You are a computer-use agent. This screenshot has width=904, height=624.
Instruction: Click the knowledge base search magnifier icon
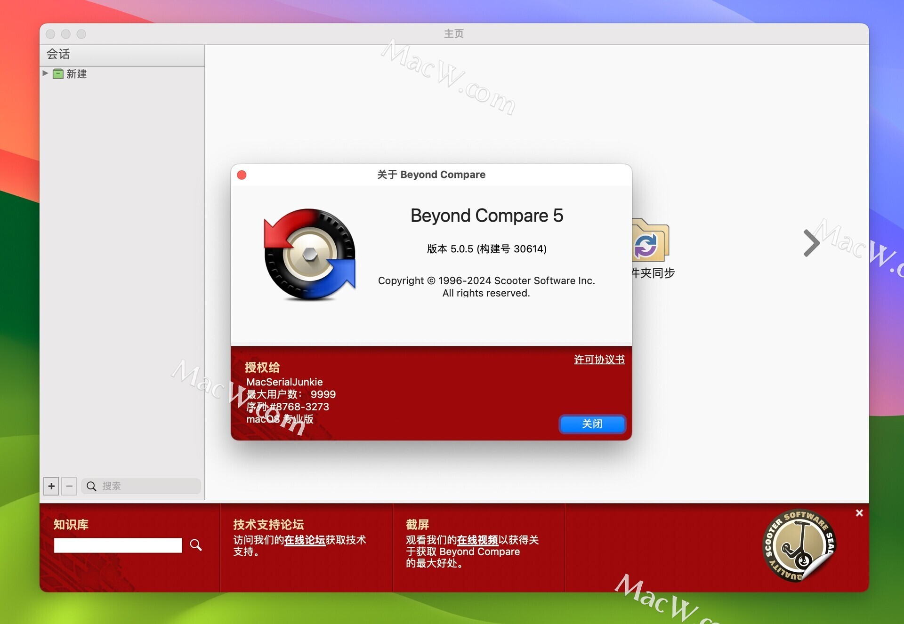pos(196,545)
